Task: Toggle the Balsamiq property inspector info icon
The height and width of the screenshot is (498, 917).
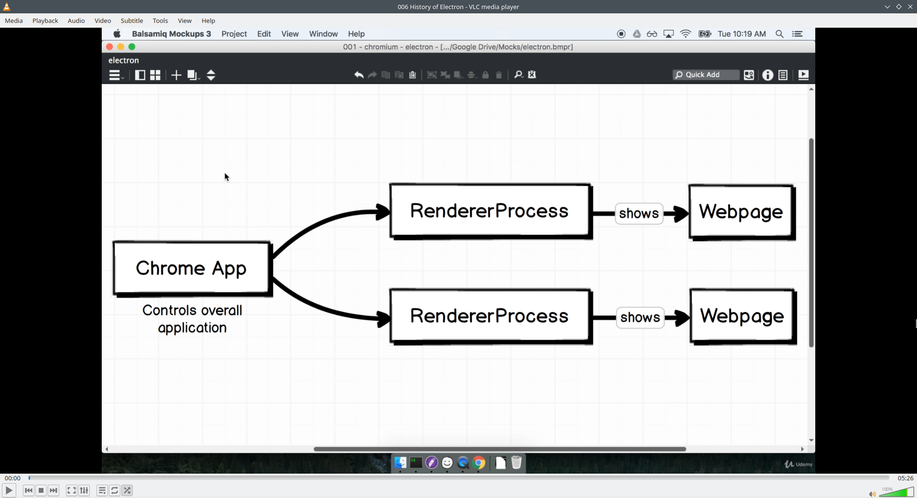Action: tap(768, 75)
